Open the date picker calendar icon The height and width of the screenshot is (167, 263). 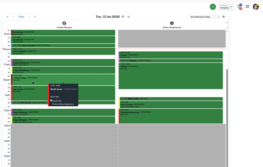tap(123, 17)
